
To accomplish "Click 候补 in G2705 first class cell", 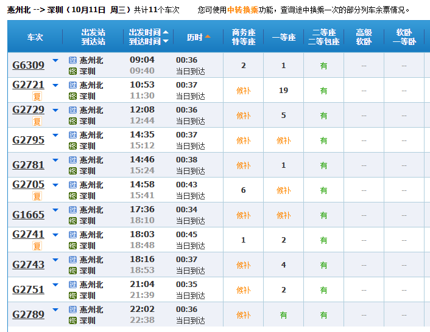I will (284, 190).
